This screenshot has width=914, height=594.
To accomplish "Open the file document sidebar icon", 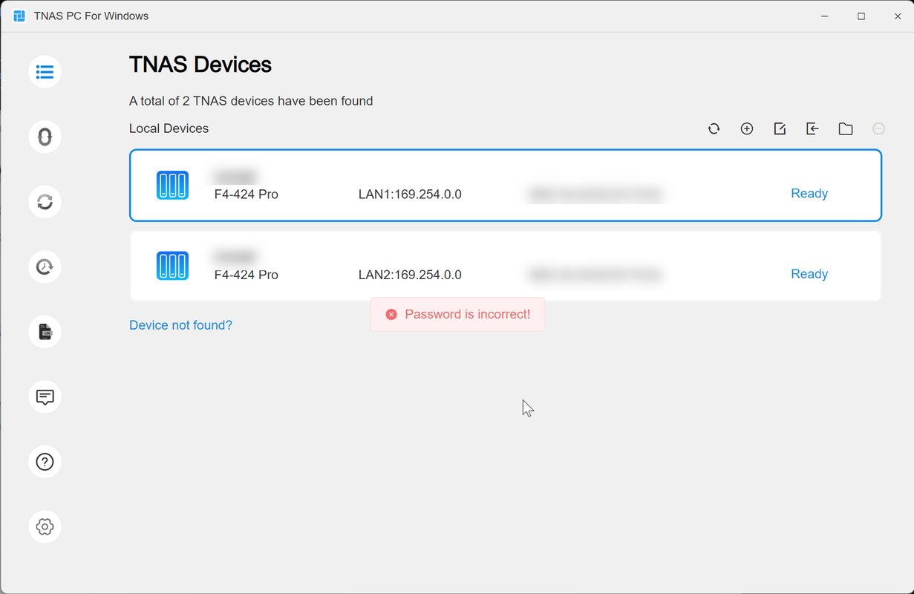I will pyautogui.click(x=45, y=332).
